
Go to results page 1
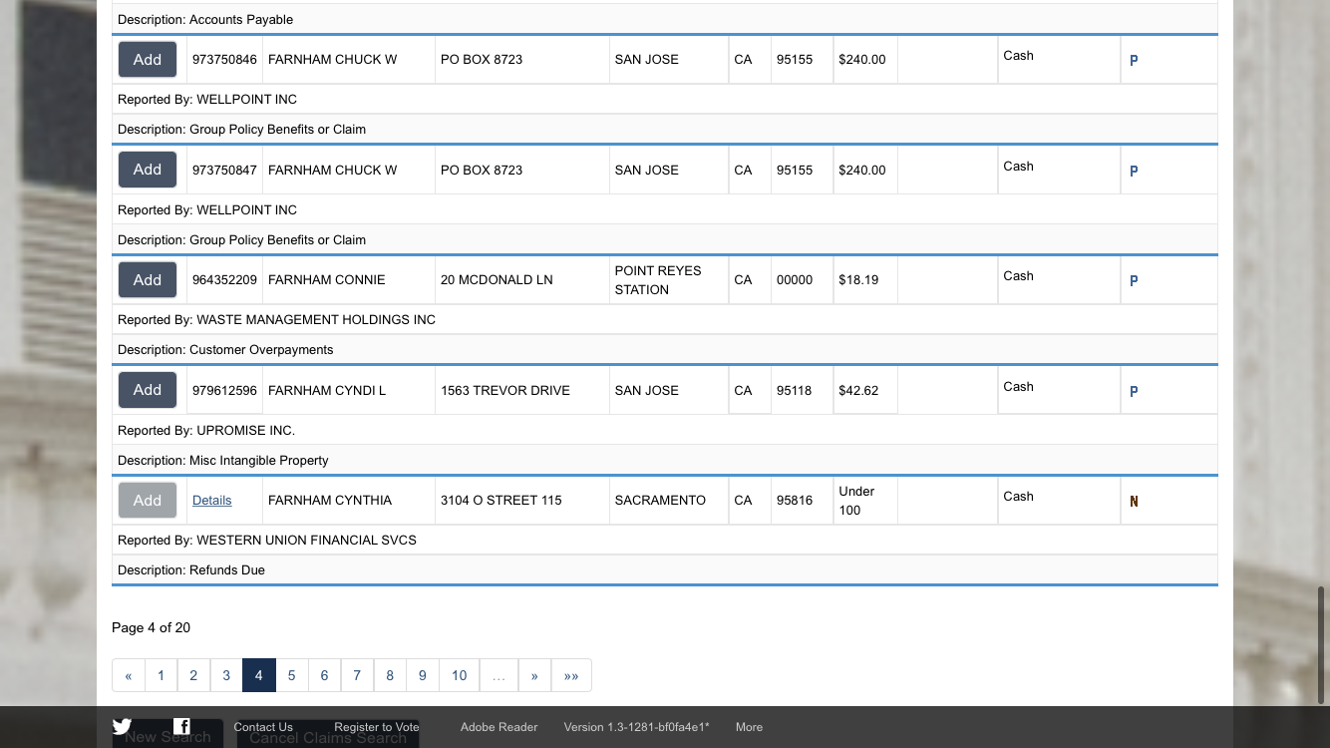(161, 675)
